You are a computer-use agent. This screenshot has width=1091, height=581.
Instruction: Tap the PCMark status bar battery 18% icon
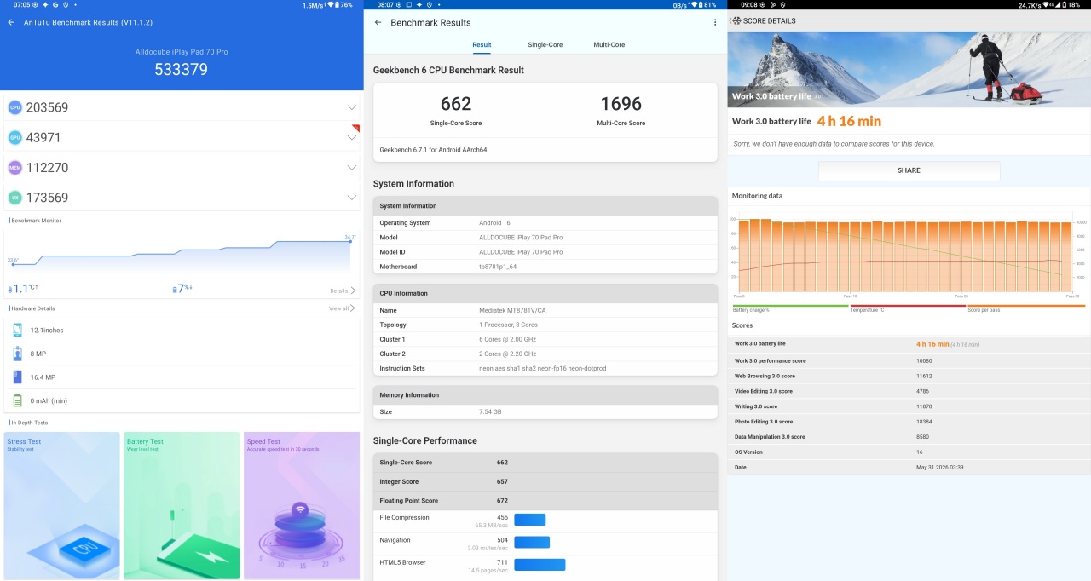pos(1064,5)
